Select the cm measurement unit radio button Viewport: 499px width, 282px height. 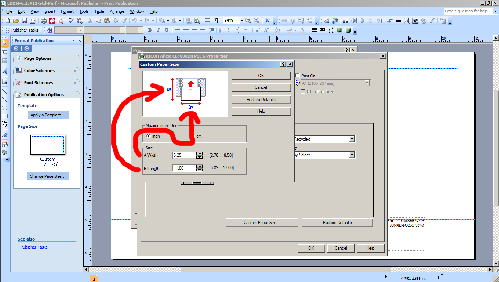coord(194,136)
